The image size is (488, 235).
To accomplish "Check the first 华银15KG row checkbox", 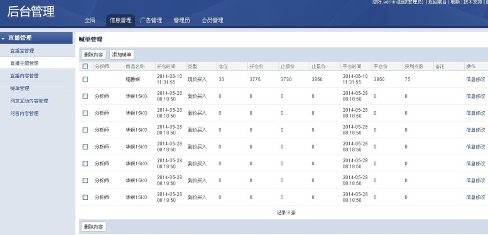I will (x=85, y=96).
